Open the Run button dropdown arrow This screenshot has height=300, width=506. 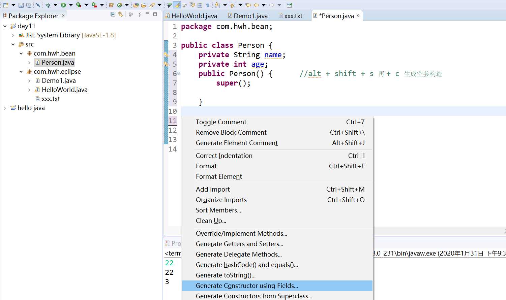coord(71,5)
